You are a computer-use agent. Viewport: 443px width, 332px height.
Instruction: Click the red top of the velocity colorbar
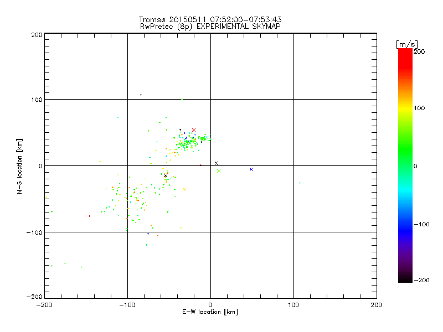(405, 51)
